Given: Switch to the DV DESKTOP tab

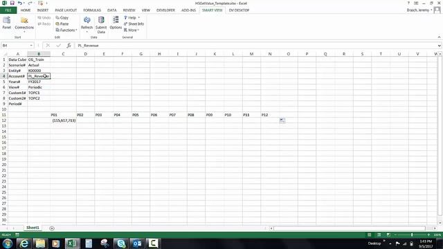Looking at the screenshot, I should [239, 10].
